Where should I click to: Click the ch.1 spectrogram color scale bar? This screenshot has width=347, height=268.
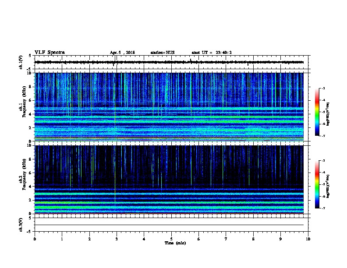[317, 112]
